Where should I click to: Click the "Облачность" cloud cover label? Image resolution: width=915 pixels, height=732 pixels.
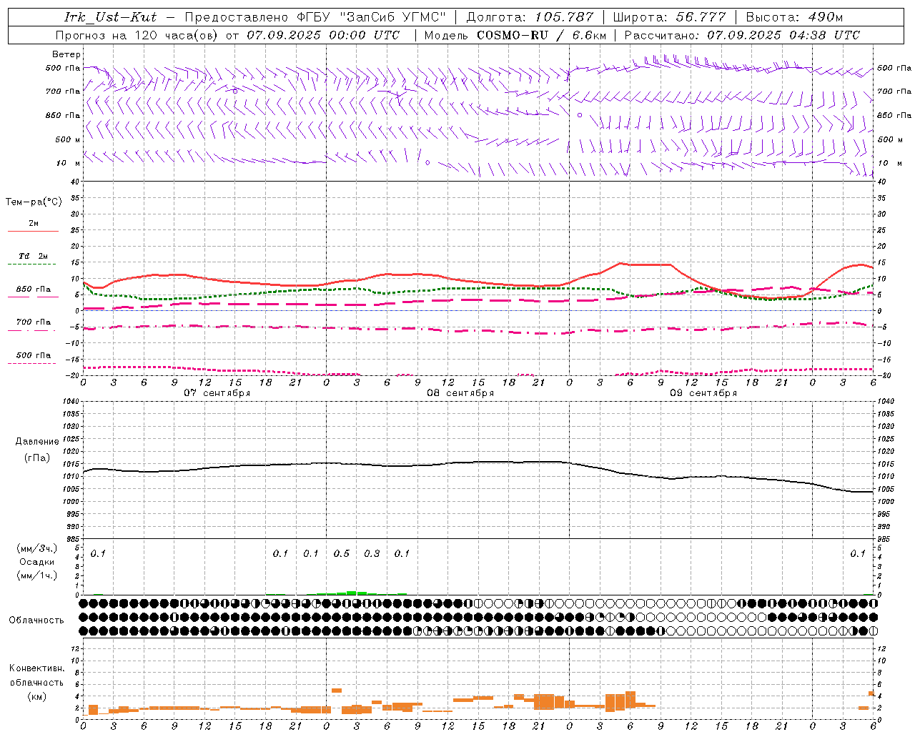(36, 620)
